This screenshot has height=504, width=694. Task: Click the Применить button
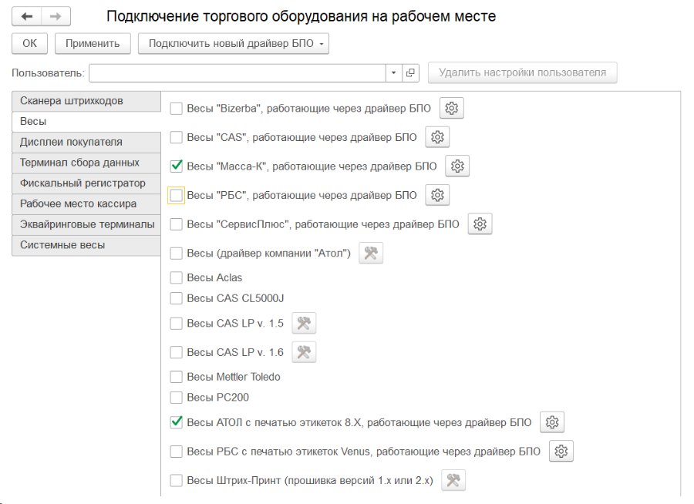tap(93, 43)
